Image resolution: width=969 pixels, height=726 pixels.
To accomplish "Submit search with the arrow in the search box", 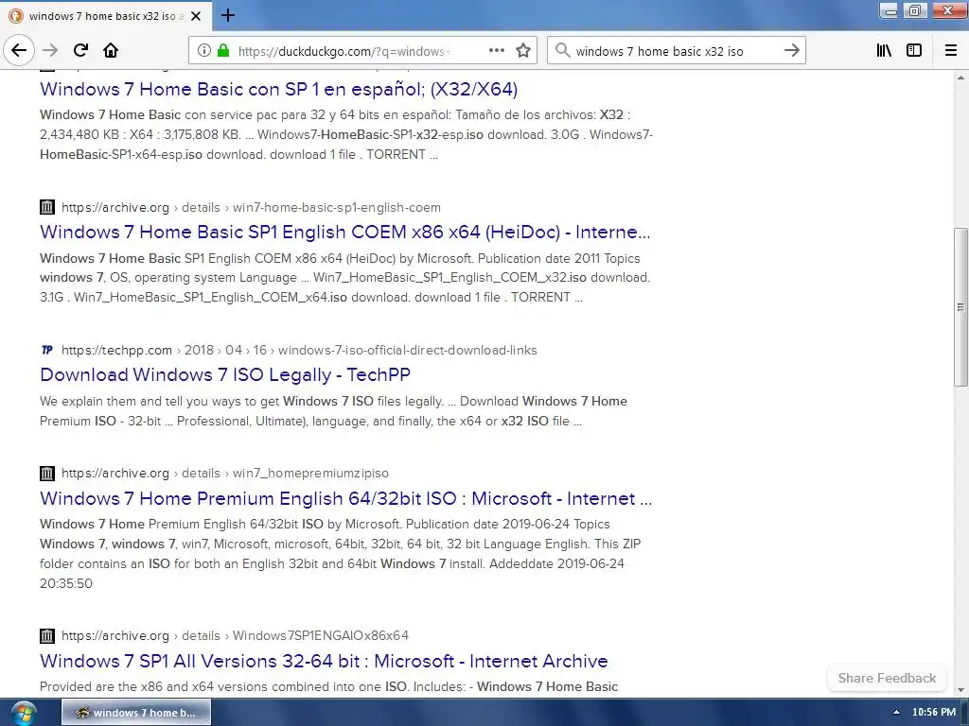I will click(x=792, y=50).
